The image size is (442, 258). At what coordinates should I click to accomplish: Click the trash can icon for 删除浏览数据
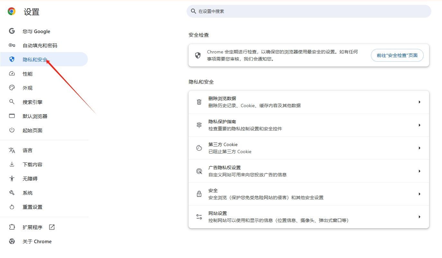tap(199, 102)
